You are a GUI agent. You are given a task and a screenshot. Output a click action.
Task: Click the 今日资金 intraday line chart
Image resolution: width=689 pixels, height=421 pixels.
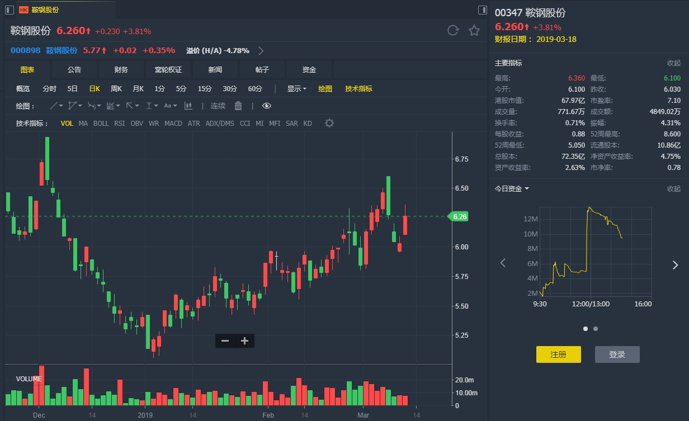[596, 252]
